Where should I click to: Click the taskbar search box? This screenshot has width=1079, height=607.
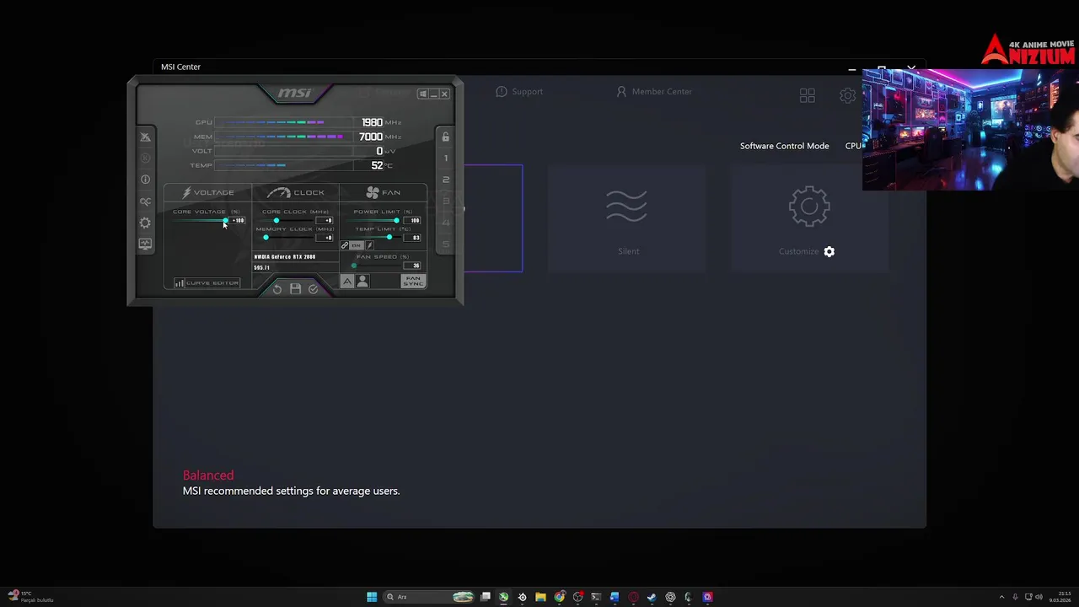(x=429, y=597)
